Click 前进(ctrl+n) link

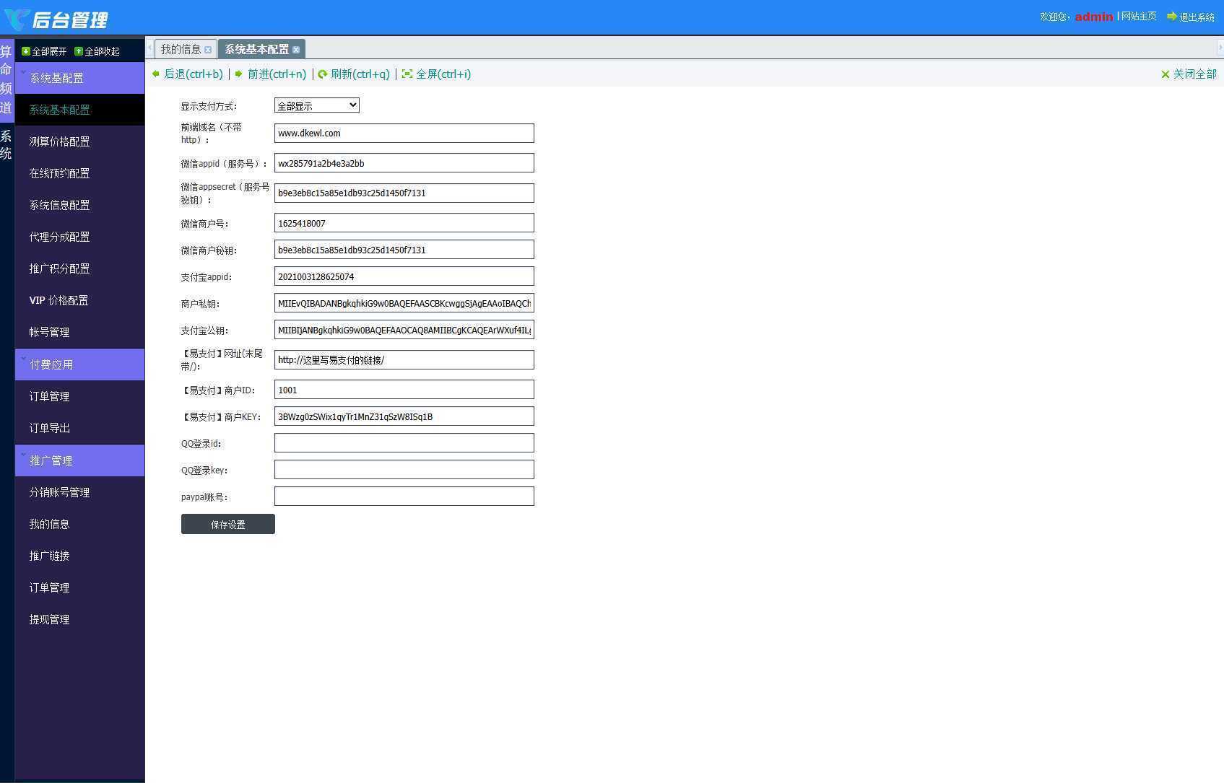click(277, 74)
